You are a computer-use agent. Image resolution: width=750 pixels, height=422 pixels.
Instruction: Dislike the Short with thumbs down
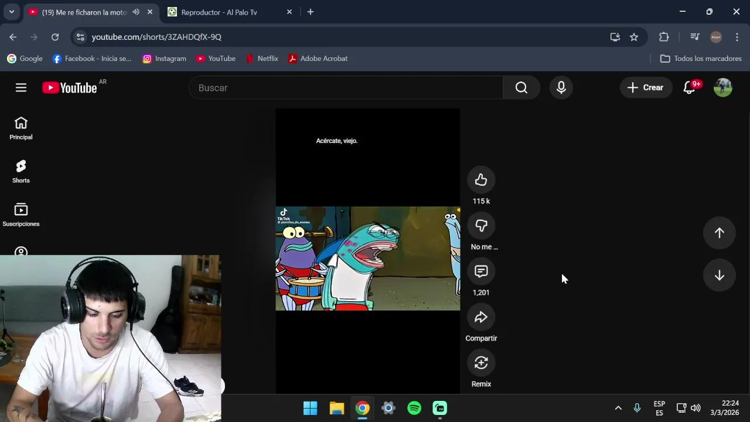point(481,226)
